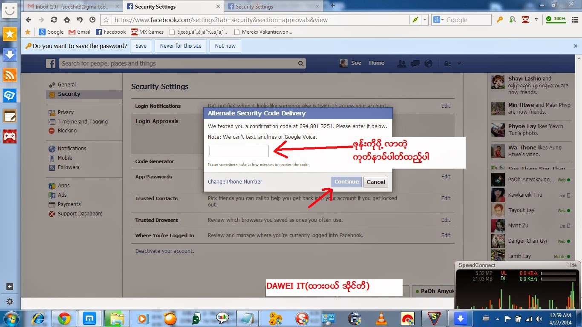Open Blocking settings

coord(67,130)
